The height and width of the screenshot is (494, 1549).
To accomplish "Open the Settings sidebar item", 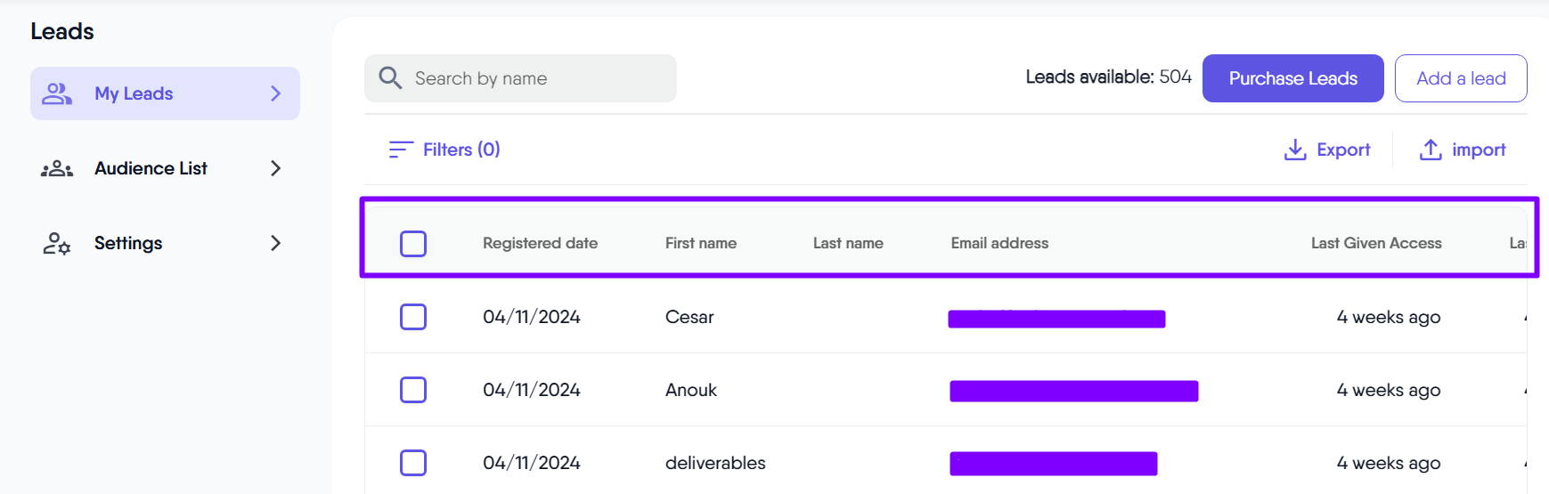I will click(x=128, y=243).
